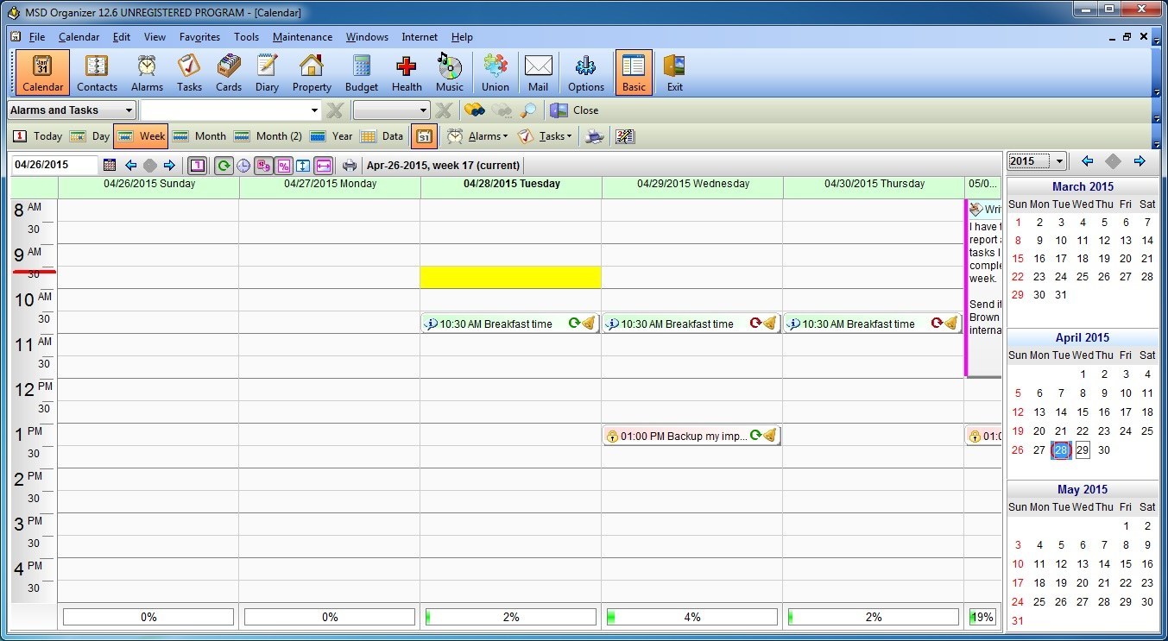Open the Alarms module in the main toolbar
The height and width of the screenshot is (641, 1168).
[147, 72]
